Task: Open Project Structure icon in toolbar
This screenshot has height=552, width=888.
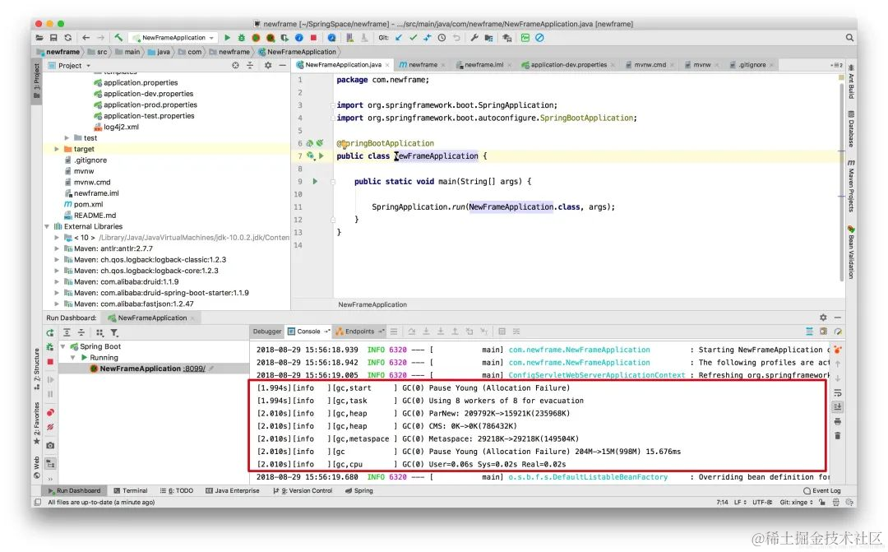Action: pyautogui.click(x=488, y=37)
